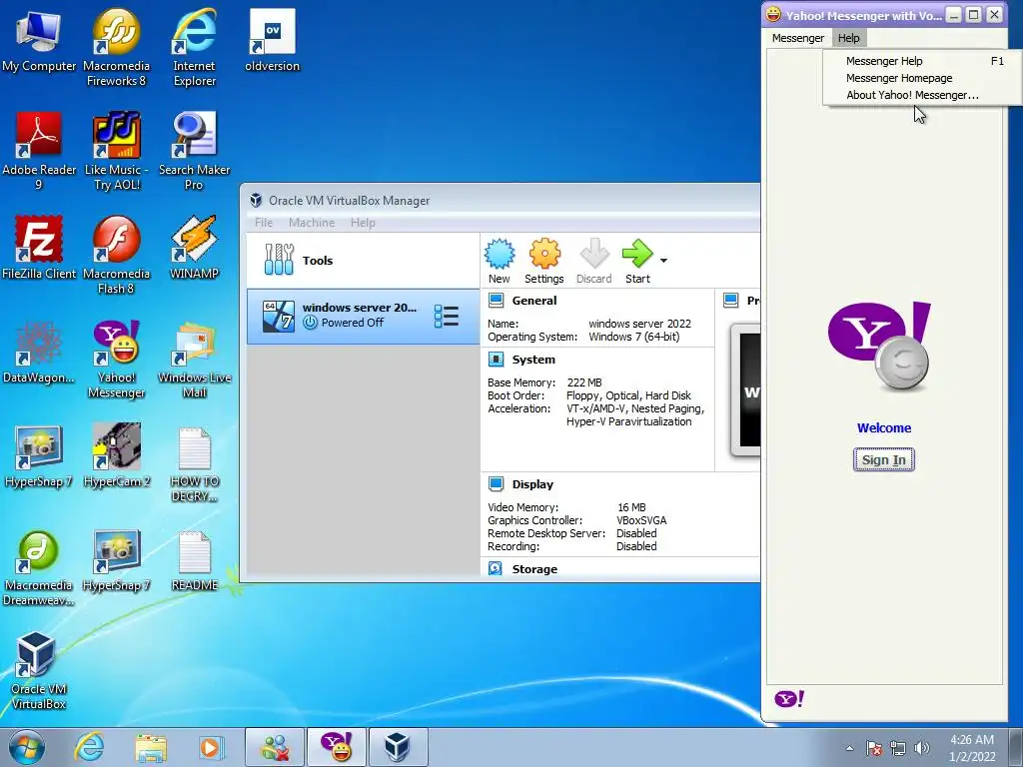This screenshot has width=1023, height=767.
Task: Open VirtualBox Machine menu
Action: coord(312,223)
